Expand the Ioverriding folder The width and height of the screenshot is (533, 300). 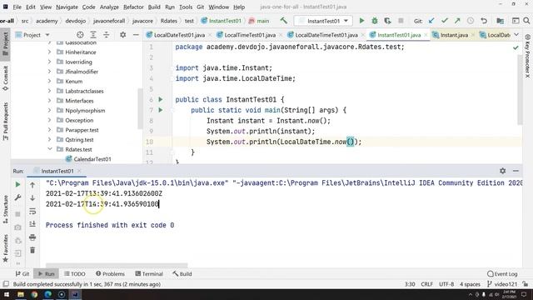tap(50, 62)
